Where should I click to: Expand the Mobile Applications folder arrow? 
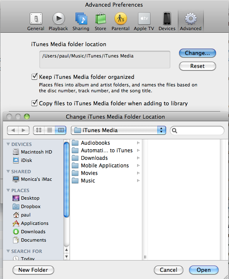138,165
